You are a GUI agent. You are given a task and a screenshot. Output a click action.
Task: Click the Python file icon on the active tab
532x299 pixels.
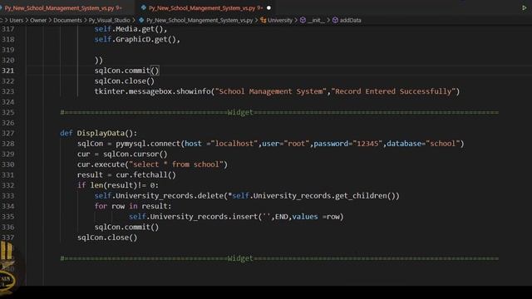tap(144, 7)
